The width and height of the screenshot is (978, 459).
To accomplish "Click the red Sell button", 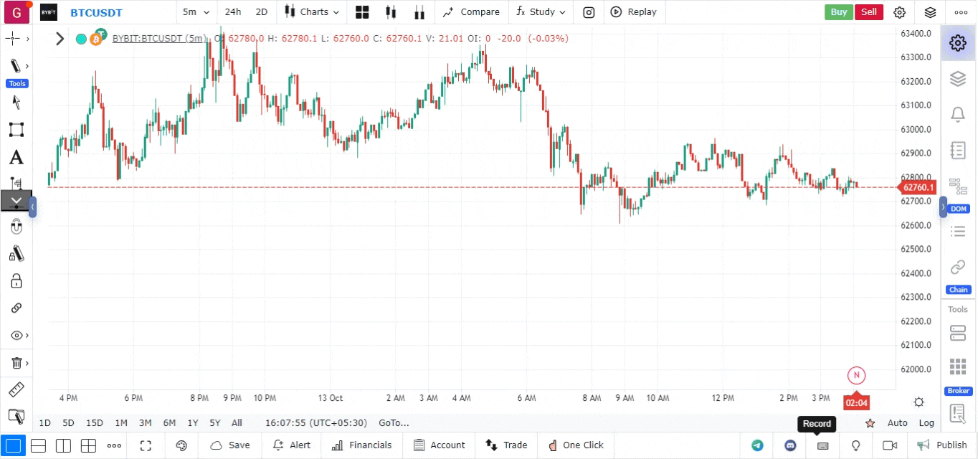I will pyautogui.click(x=868, y=12).
